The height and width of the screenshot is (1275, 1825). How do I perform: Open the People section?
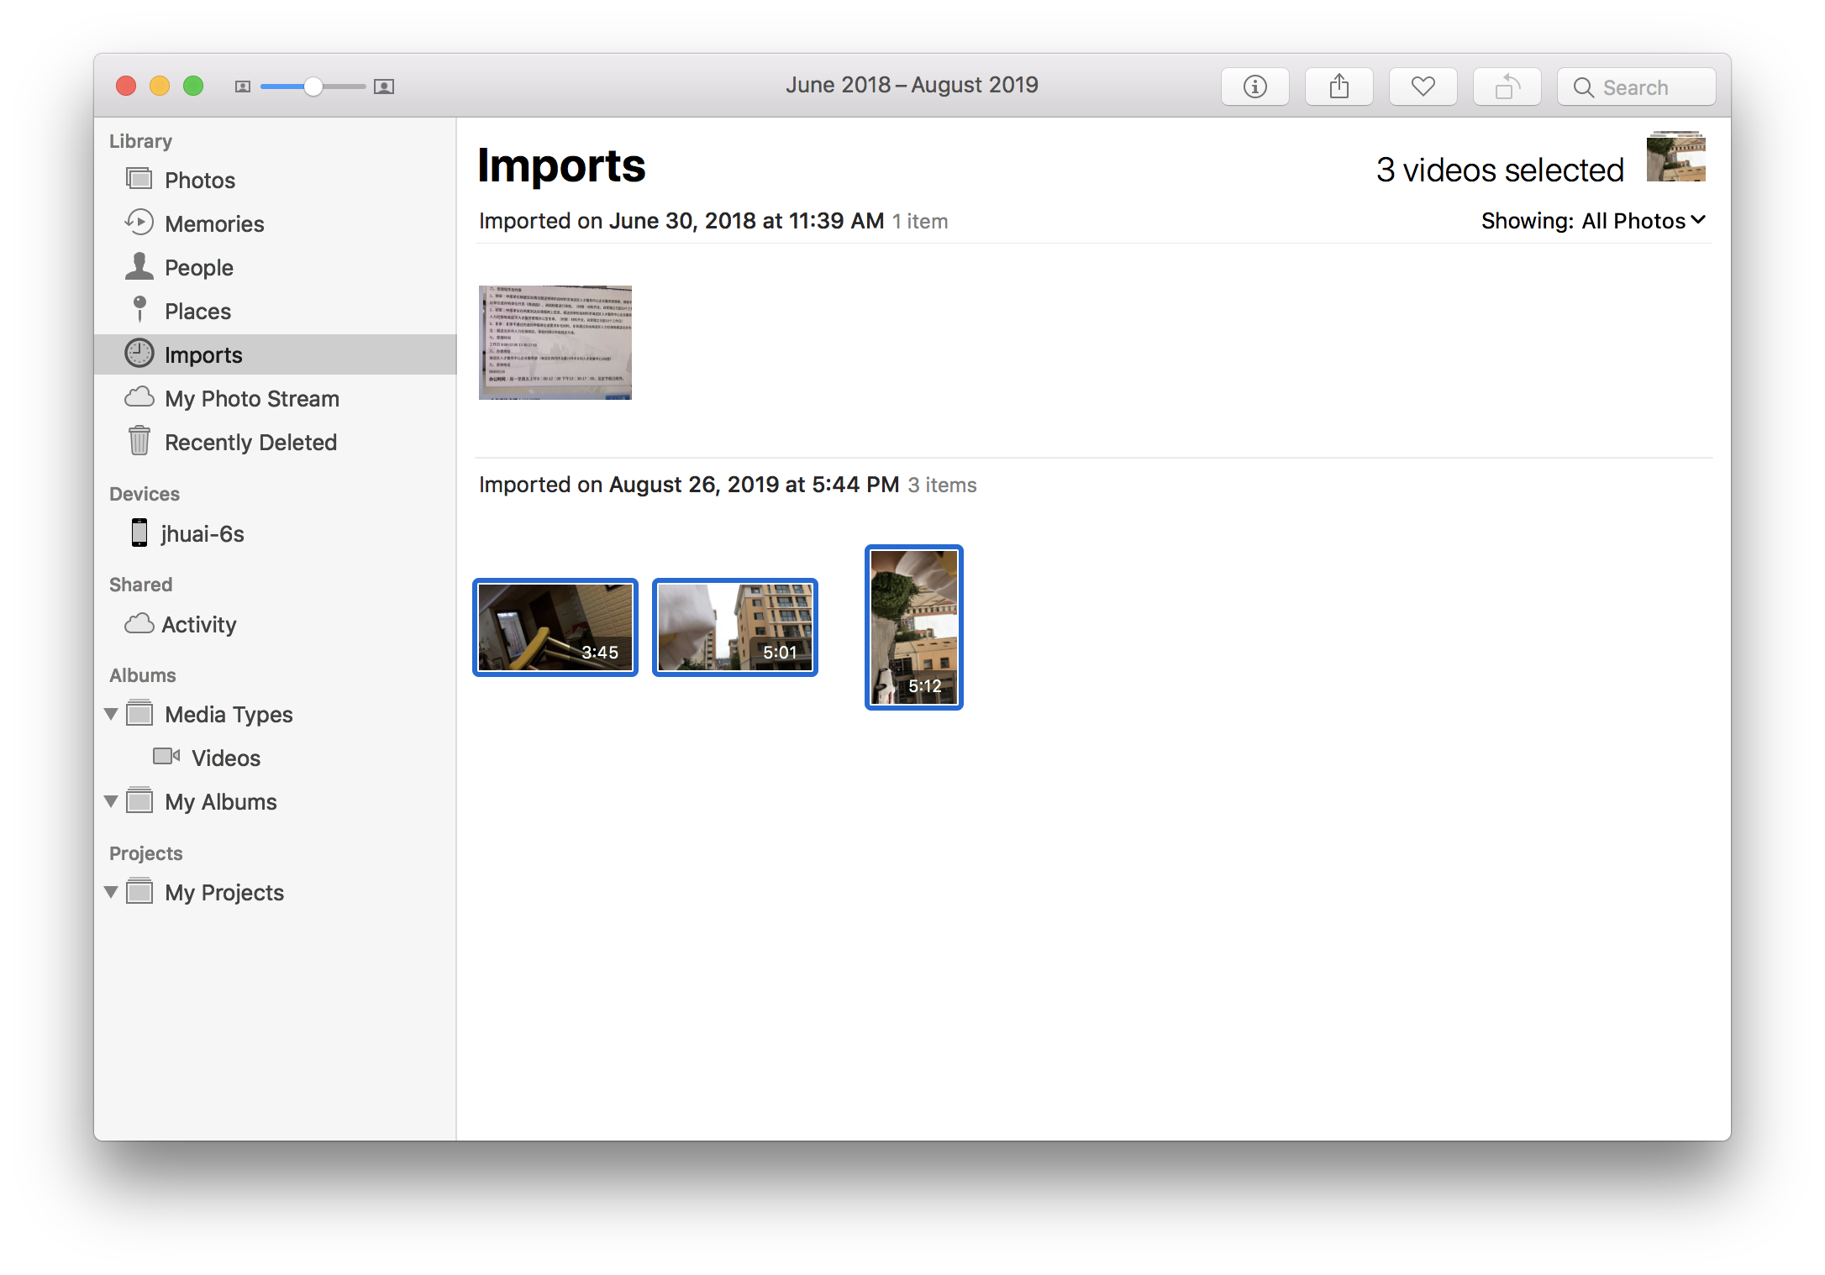coord(199,267)
